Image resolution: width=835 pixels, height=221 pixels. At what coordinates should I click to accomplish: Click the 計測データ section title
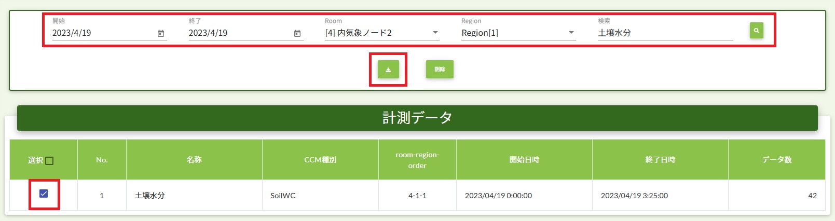(x=417, y=118)
